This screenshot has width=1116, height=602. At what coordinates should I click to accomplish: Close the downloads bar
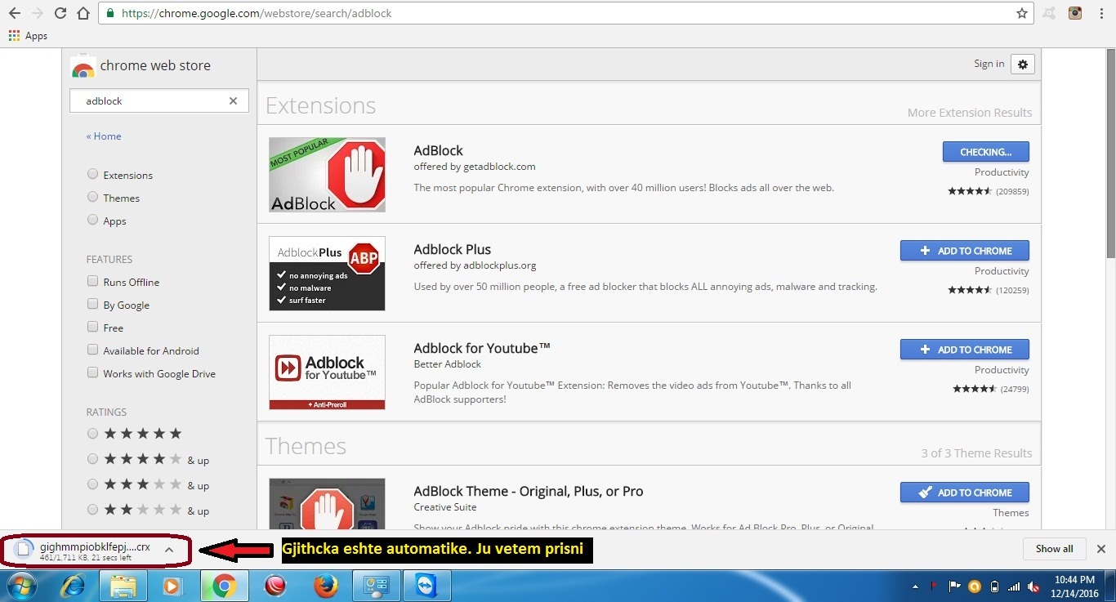tap(1101, 549)
